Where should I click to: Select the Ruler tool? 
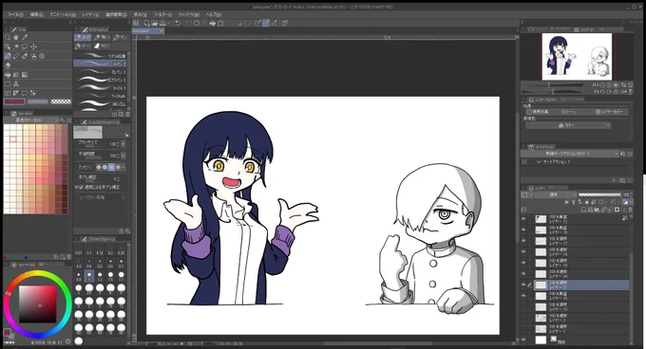pyautogui.click(x=16, y=93)
